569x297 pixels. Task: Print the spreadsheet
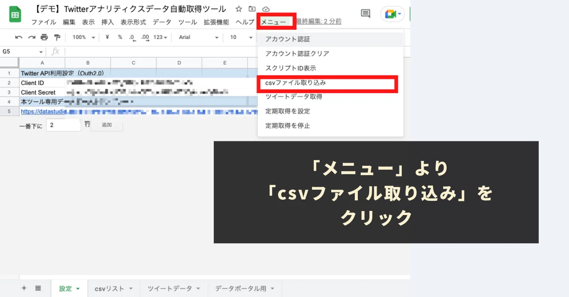(x=44, y=37)
